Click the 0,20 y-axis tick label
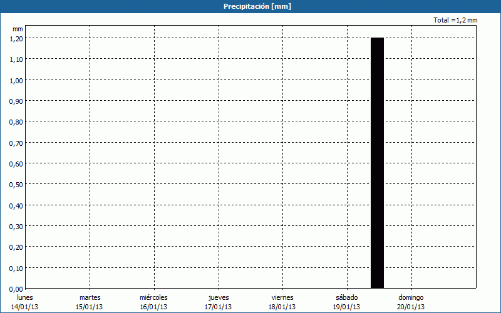 (16, 247)
